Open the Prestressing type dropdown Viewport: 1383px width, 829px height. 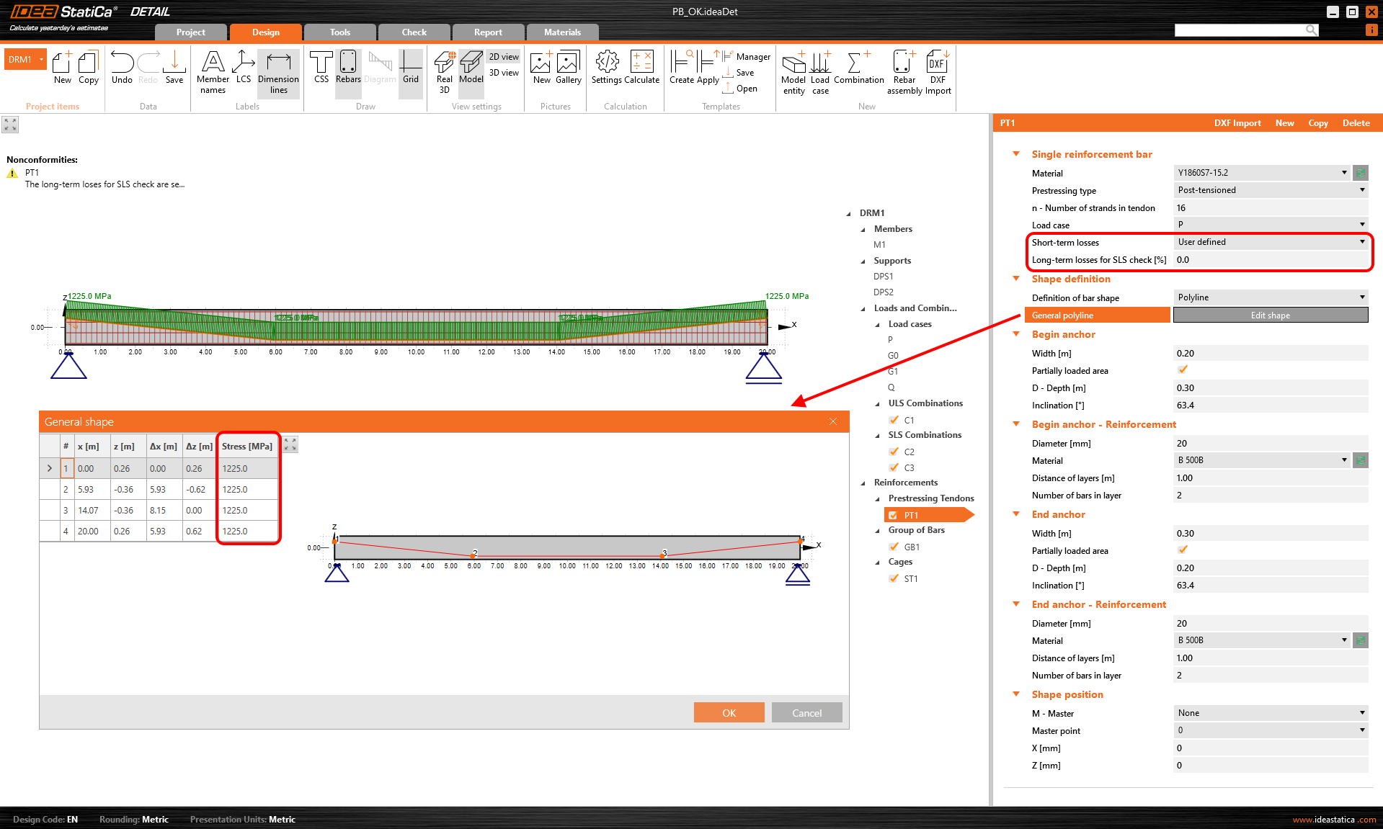click(x=1271, y=190)
